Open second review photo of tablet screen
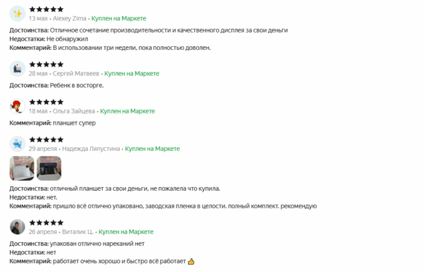Screen dimensions: 424x272 [x=49, y=168]
